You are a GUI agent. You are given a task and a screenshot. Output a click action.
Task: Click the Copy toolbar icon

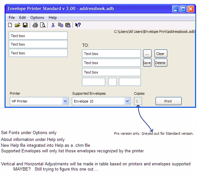[60, 25]
